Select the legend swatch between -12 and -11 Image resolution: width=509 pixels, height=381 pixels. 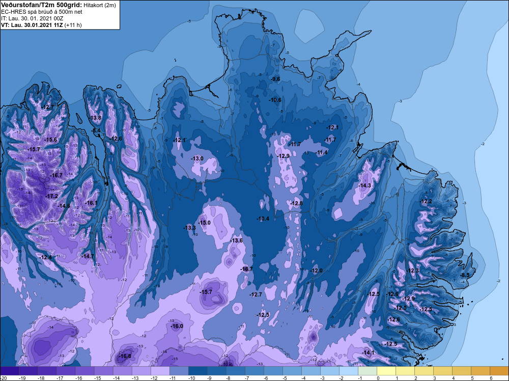160,371
